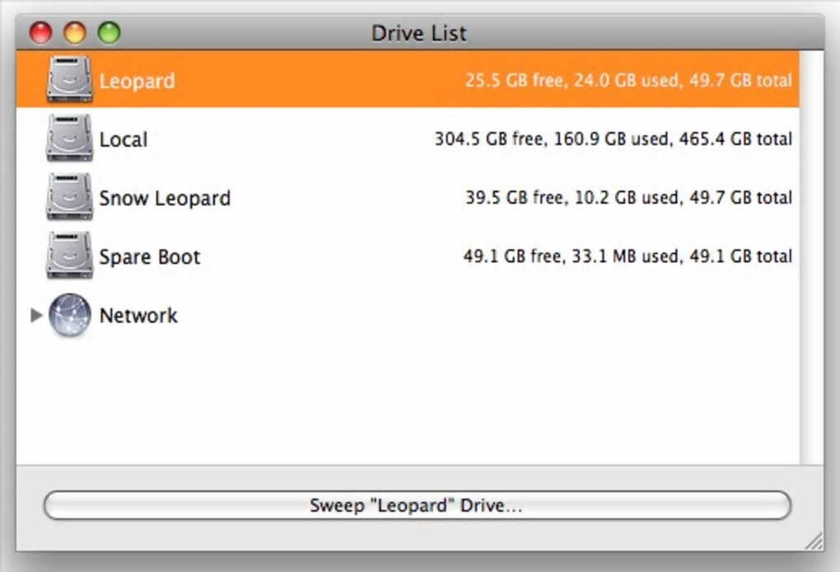840x572 pixels.
Task: Expand the Network disclosure triangle
Action: point(35,315)
